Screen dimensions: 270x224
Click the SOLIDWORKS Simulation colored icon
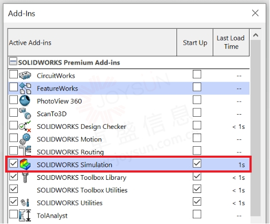(25, 164)
